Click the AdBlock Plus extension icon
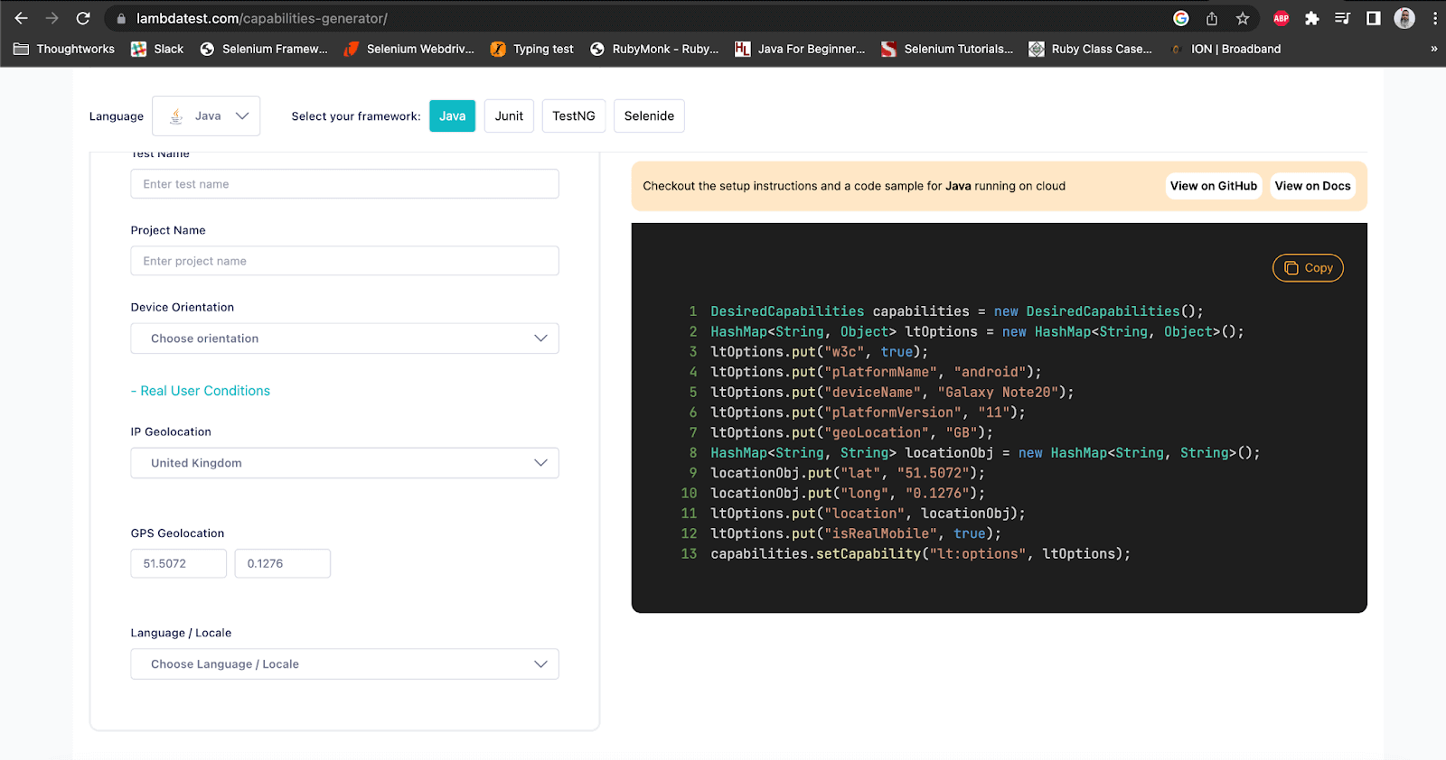This screenshot has height=760, width=1446. [x=1281, y=18]
